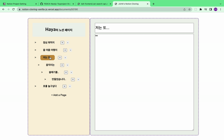Close JUHA's Notion Cloning tab
224x140 pixels.
click(148, 4)
